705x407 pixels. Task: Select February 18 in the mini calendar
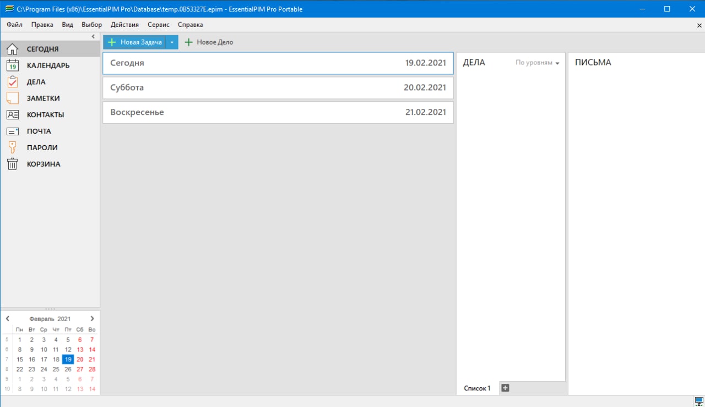pos(56,360)
